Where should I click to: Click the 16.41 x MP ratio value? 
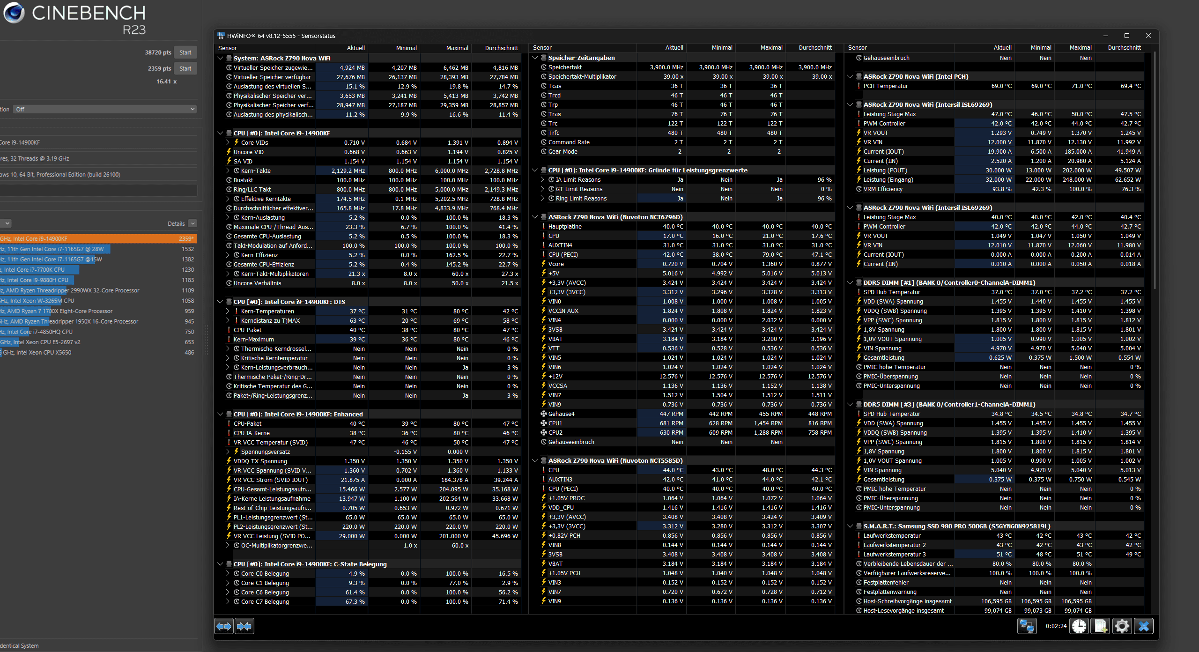point(166,81)
